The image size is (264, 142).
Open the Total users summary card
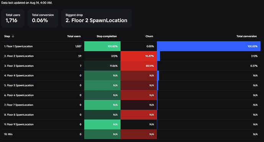point(13,18)
